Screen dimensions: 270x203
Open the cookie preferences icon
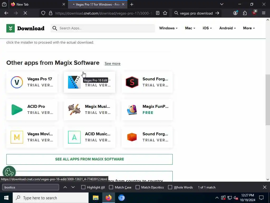9,172
